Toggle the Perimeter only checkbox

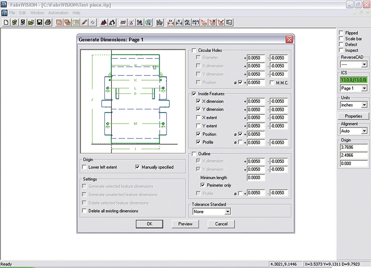point(203,185)
